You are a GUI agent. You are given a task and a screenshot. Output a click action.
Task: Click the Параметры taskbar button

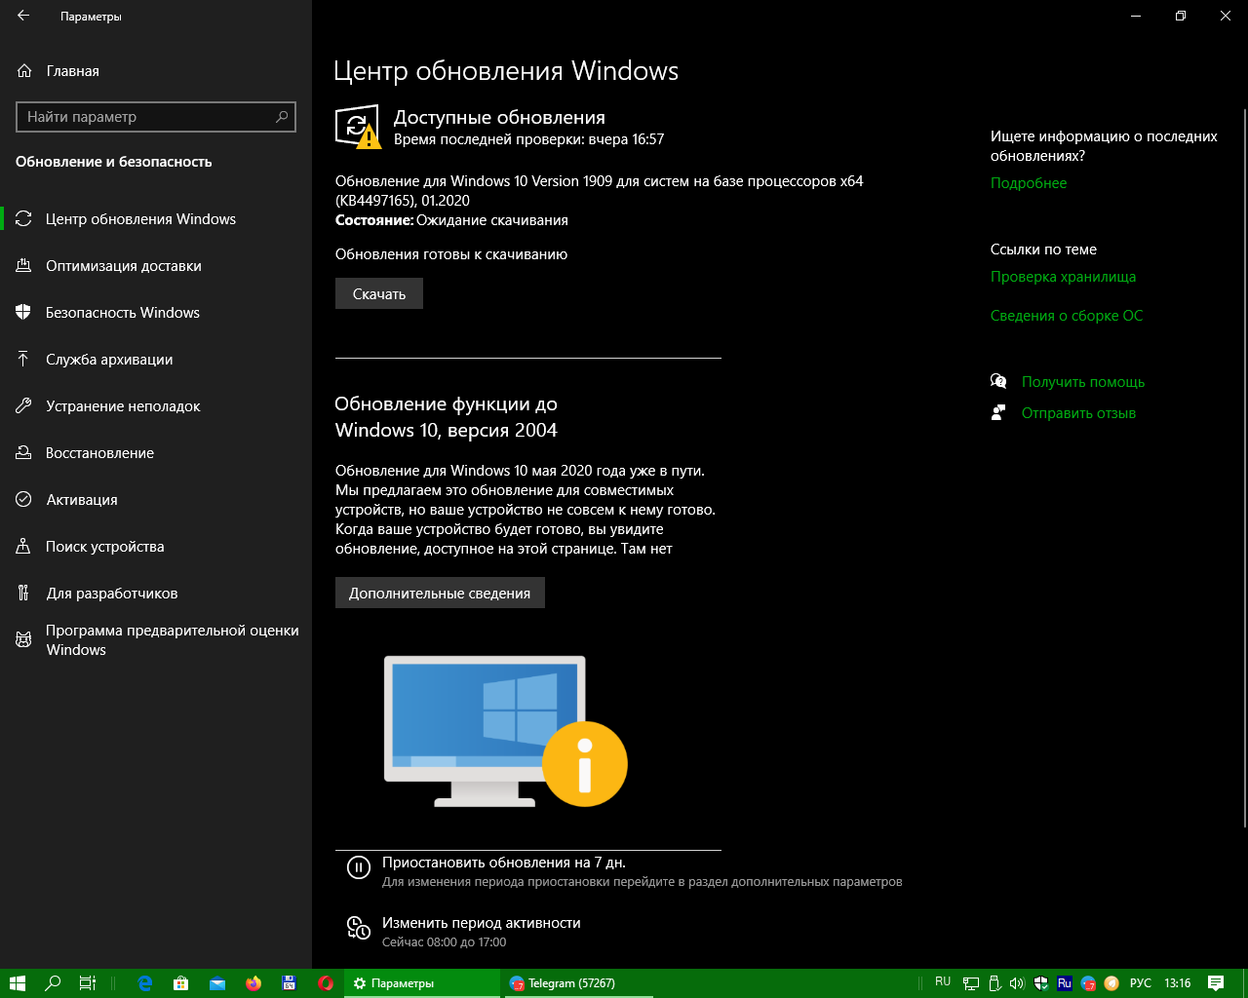click(x=422, y=983)
